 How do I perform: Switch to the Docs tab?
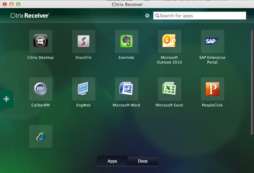click(x=143, y=161)
